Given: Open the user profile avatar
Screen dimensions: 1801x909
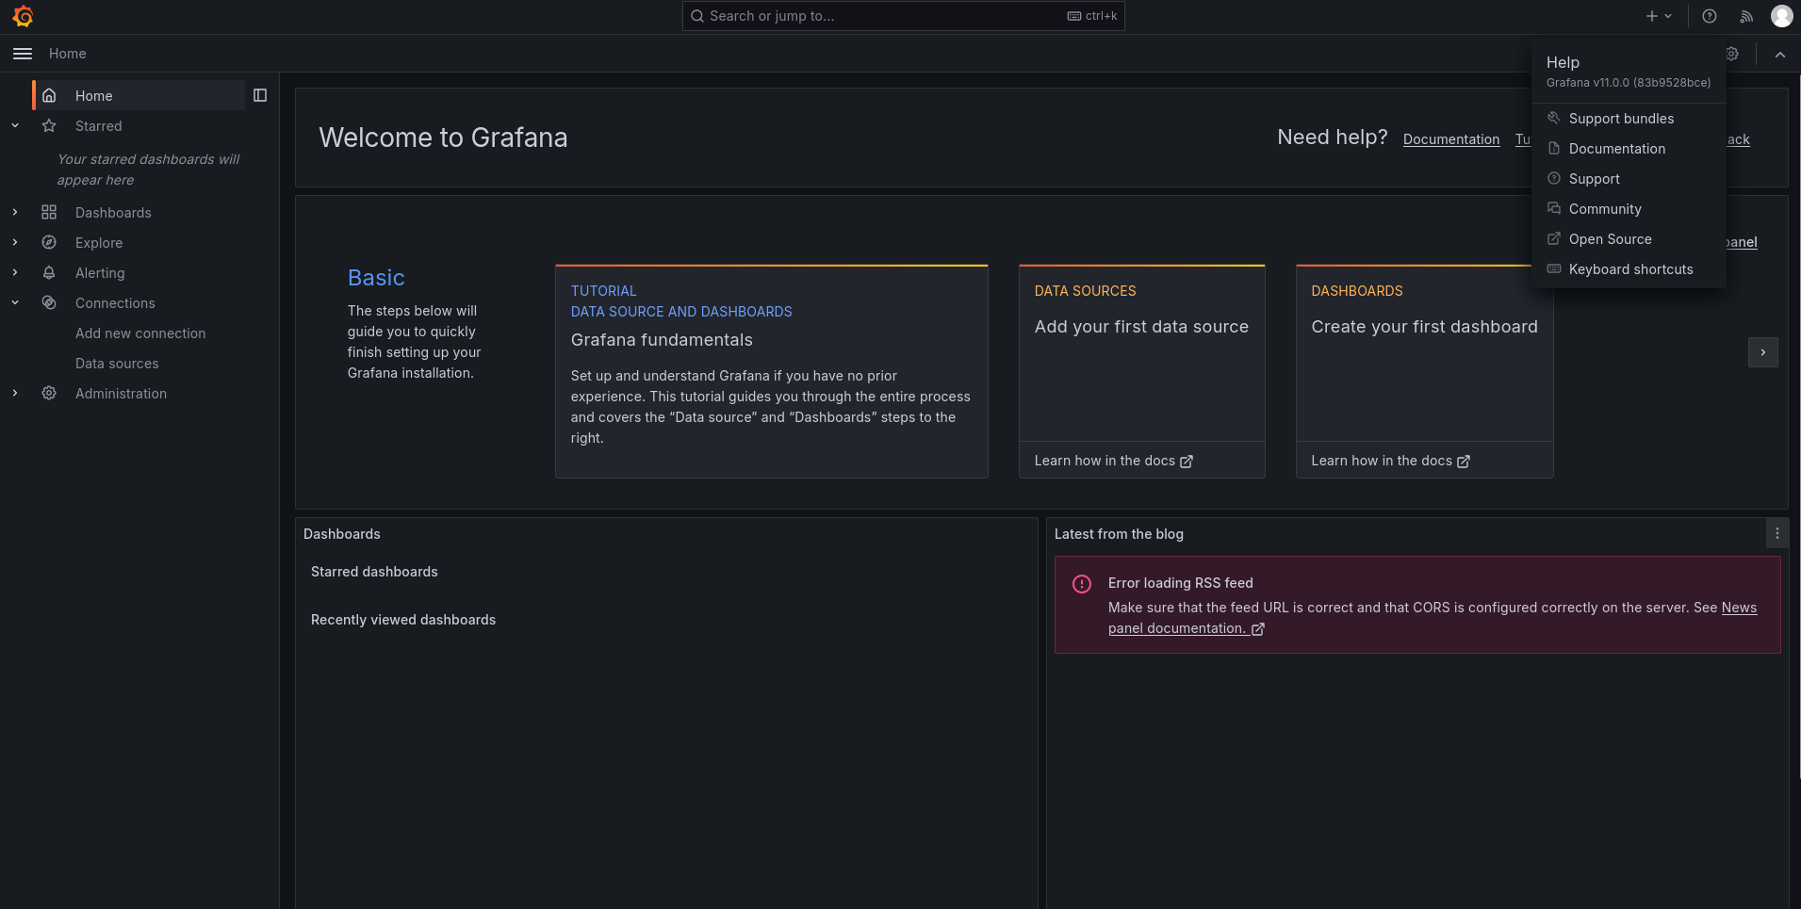Looking at the screenshot, I should (1781, 16).
